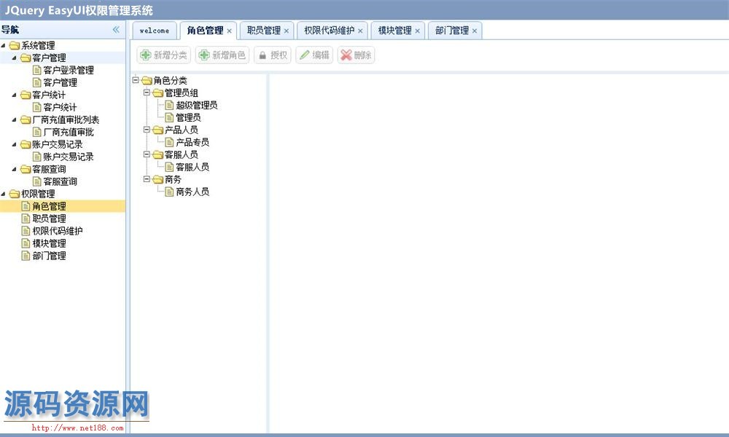Close the 部门管理 tab
This screenshot has width=729, height=437.
[x=475, y=31]
